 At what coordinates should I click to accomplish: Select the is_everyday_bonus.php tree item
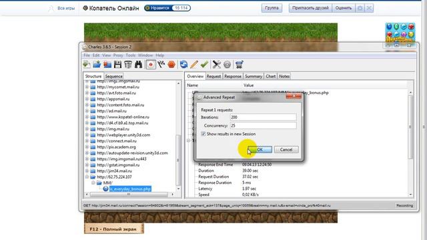130,189
